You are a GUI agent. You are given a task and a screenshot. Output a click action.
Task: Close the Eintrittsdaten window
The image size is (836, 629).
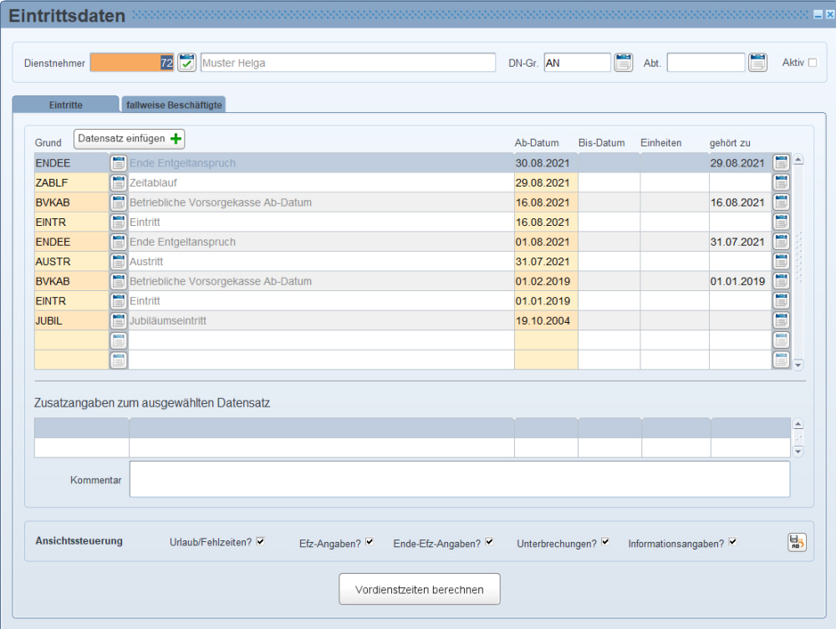click(829, 15)
